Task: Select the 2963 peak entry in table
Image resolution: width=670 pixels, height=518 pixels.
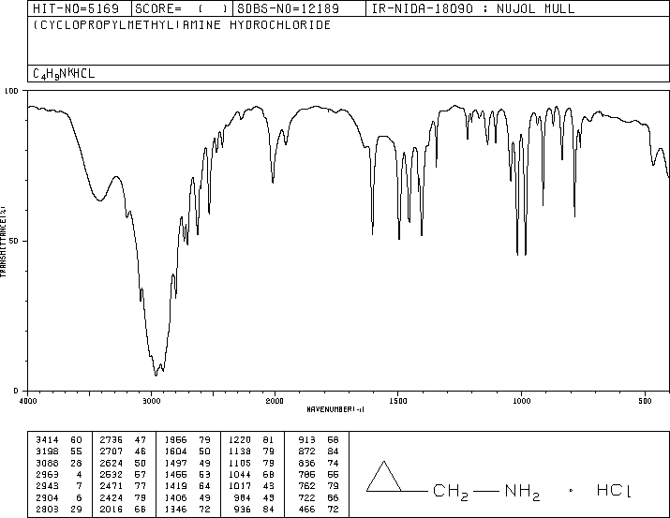Action: click(x=59, y=474)
